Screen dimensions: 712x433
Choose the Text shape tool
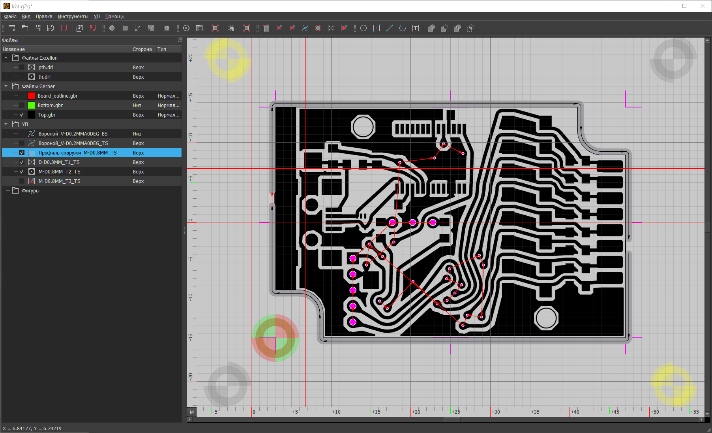416,28
